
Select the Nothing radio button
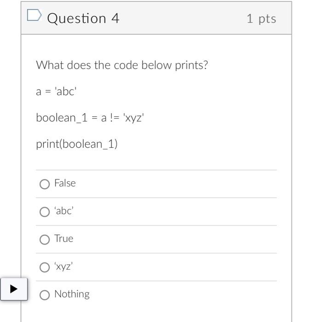(x=45, y=295)
